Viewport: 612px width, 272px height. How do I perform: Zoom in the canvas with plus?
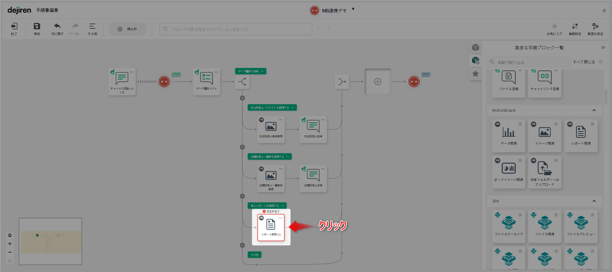[x=10, y=244]
